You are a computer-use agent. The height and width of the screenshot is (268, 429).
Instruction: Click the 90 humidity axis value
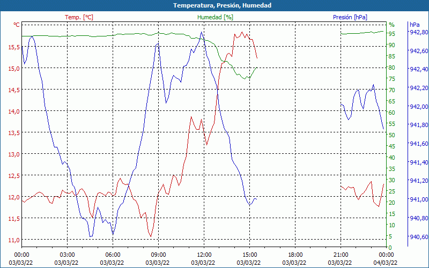coord(392,45)
